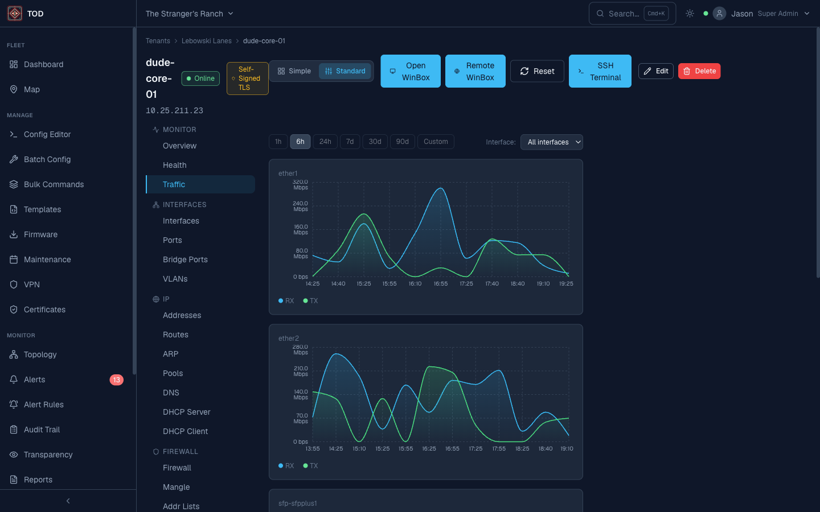Select the 24h time range

point(325,142)
